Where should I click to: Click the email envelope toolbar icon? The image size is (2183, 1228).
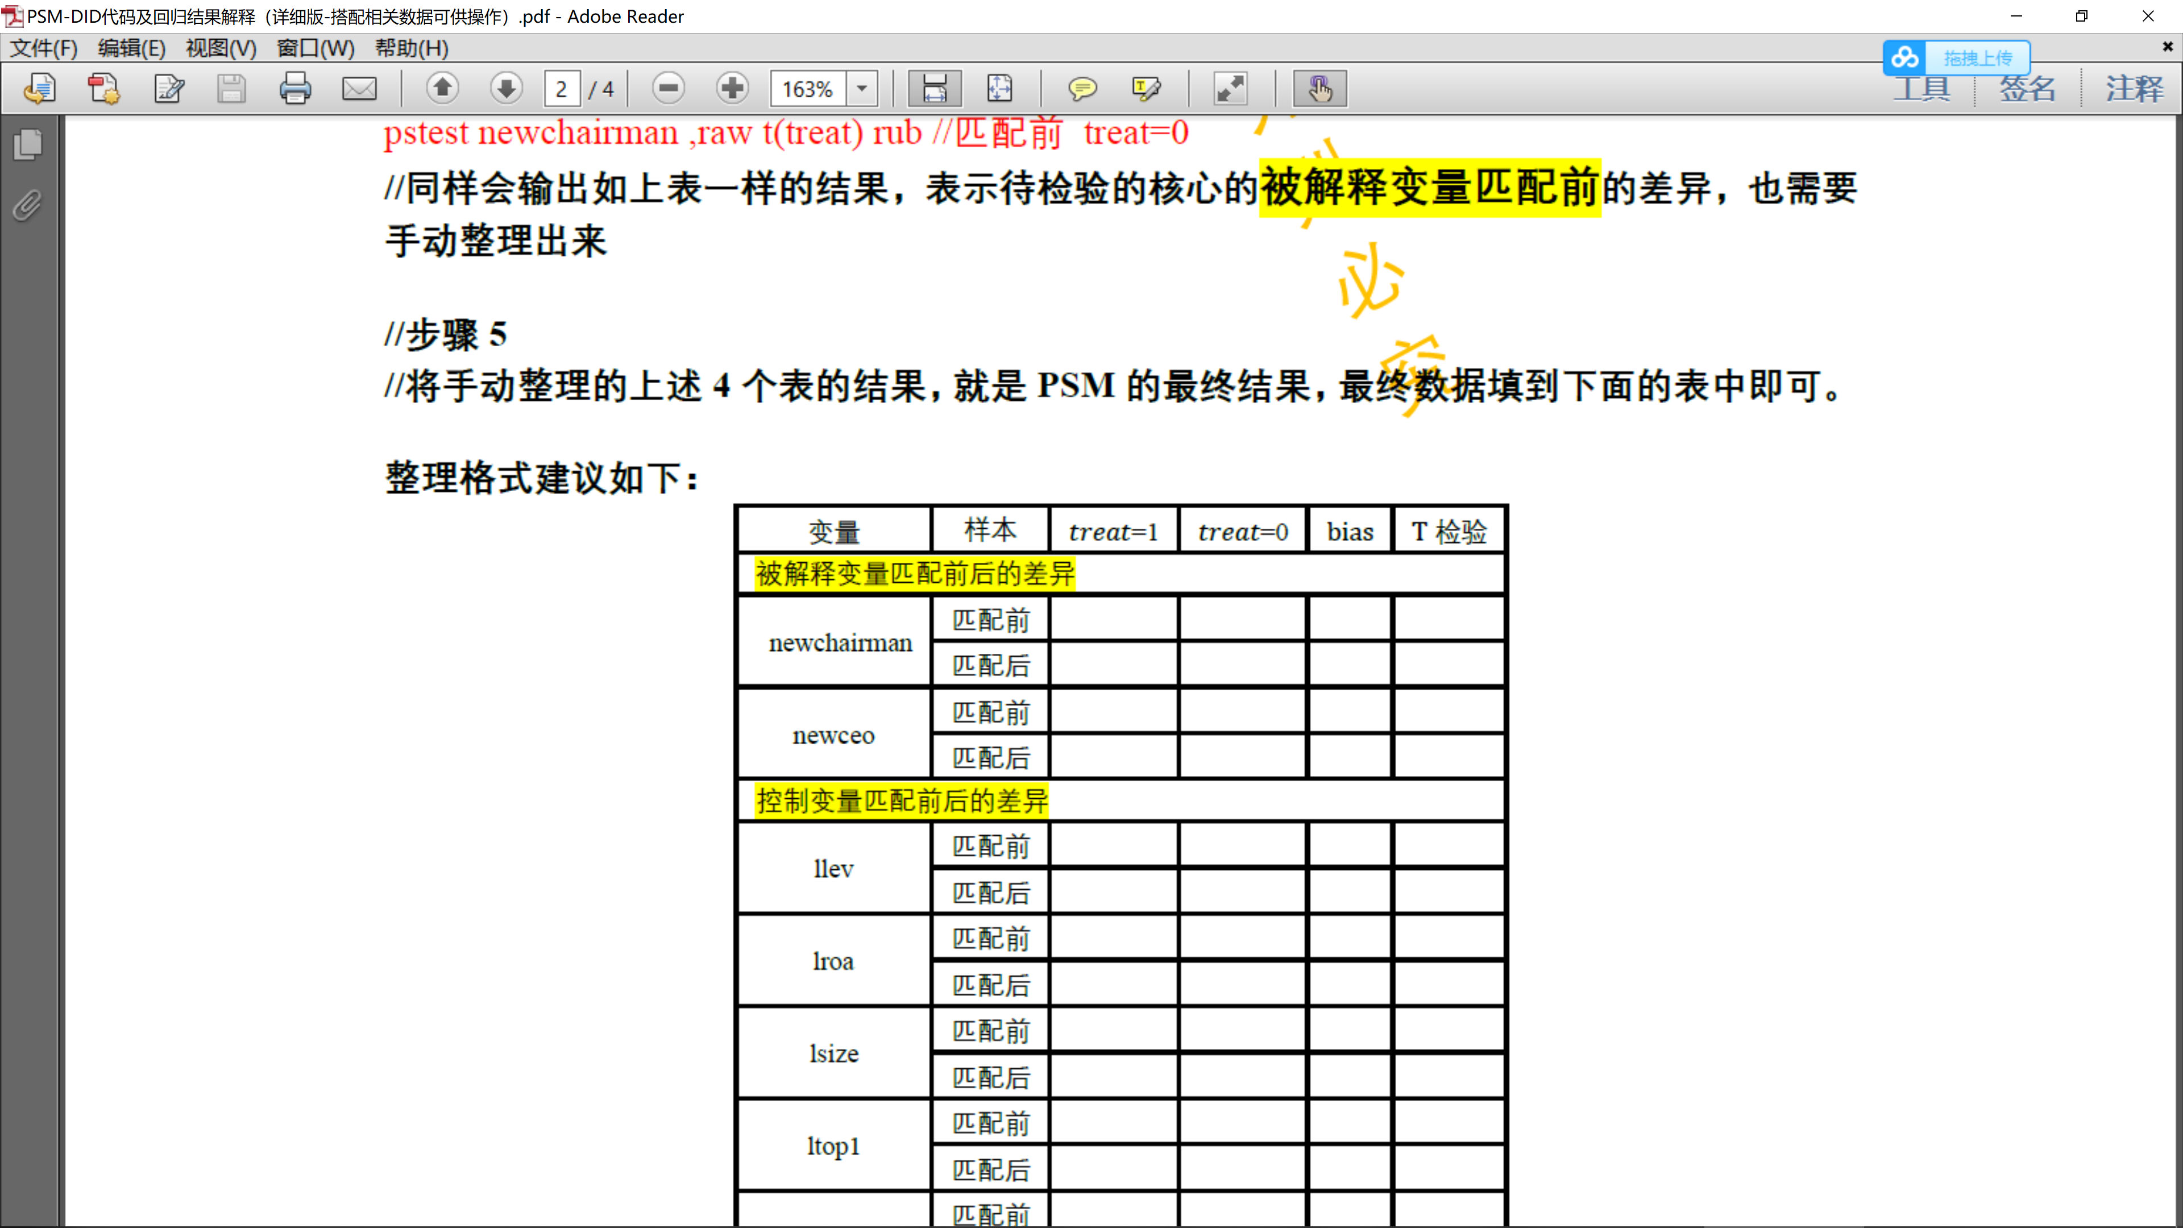coord(359,88)
